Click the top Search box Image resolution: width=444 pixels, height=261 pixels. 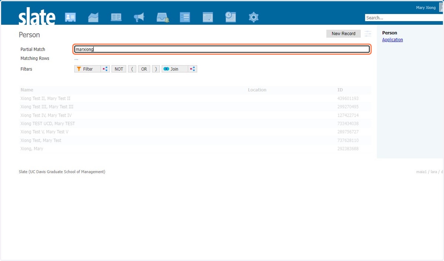click(404, 18)
